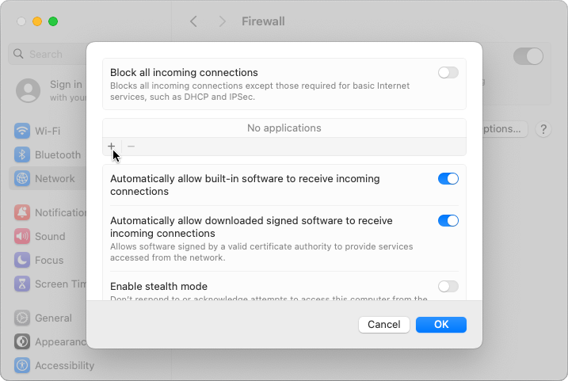Click the Search field in sidebar
The width and height of the screenshot is (568, 381).
pyautogui.click(x=47, y=55)
